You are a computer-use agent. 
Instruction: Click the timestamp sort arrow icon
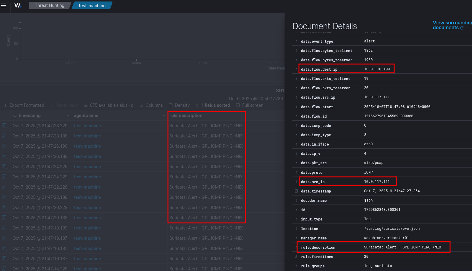click(x=15, y=116)
